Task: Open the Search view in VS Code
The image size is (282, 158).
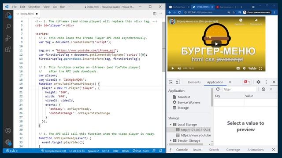Action: coord(8,27)
